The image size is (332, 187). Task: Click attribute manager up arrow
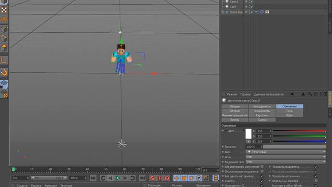pos(303,94)
